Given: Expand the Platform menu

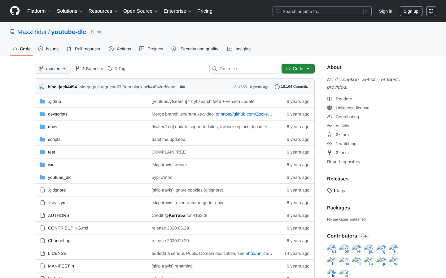Looking at the screenshot, I should pyautogui.click(x=39, y=11).
